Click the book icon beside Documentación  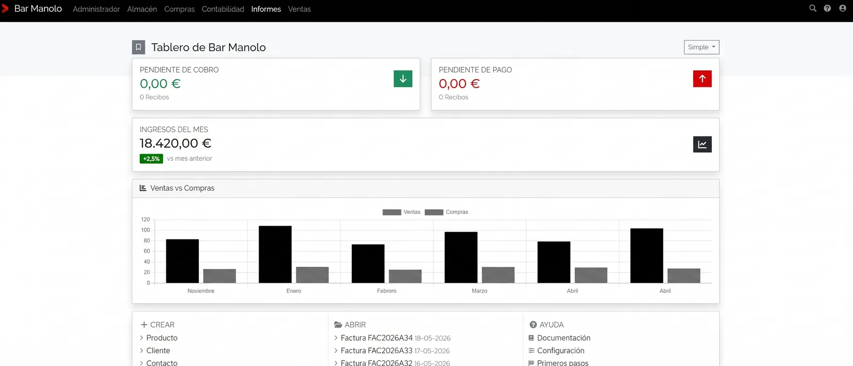tap(531, 338)
